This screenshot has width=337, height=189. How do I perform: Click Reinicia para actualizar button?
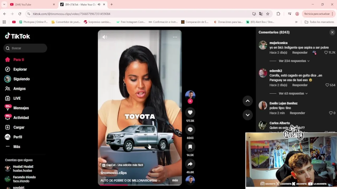point(317,14)
